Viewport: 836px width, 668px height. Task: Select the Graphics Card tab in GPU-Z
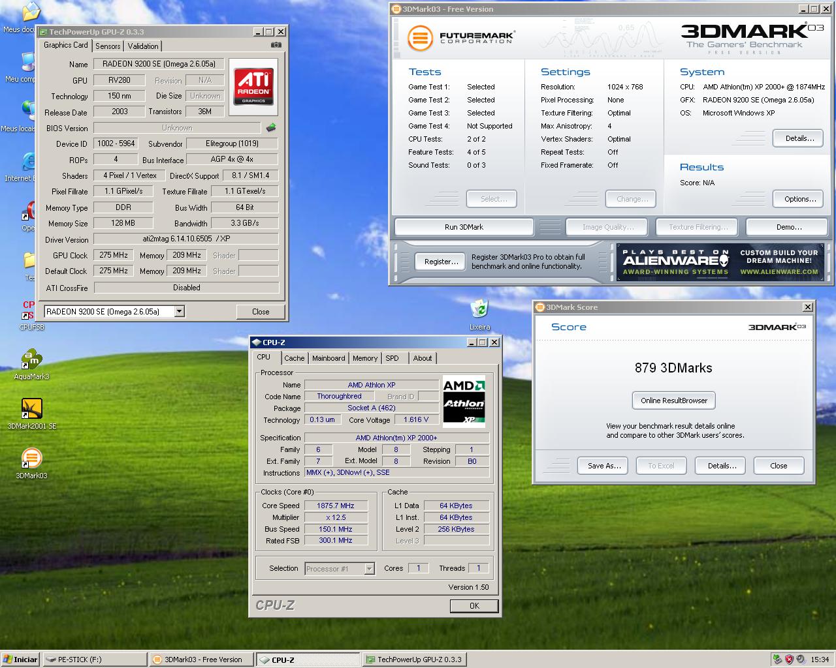tap(66, 45)
